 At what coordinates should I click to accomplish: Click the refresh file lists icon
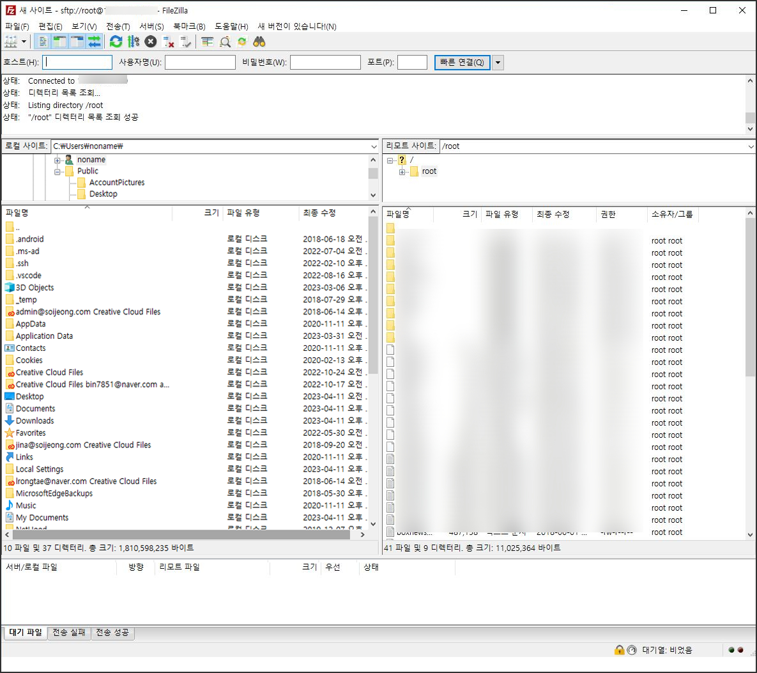pyautogui.click(x=116, y=42)
